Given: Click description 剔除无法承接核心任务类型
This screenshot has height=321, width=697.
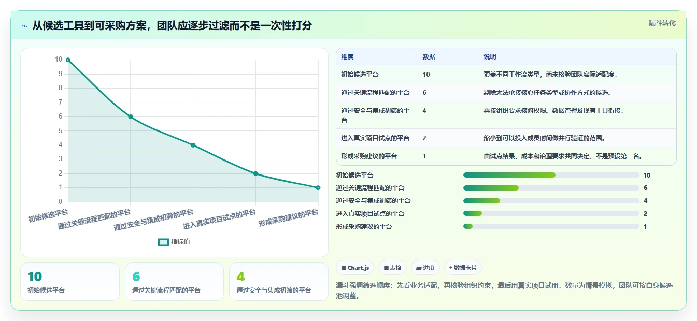Looking at the screenshot, I should click(x=547, y=93).
